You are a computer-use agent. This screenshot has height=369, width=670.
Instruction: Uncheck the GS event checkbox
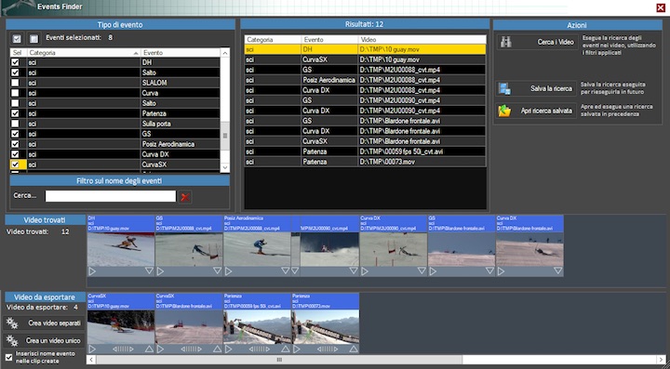pyautogui.click(x=15, y=134)
